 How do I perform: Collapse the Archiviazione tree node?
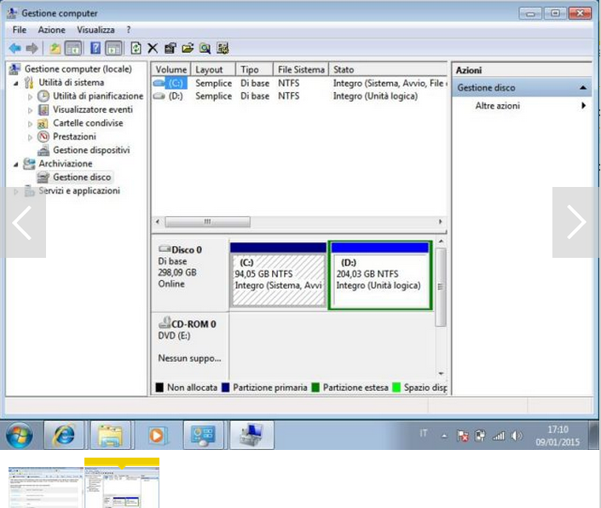15,164
